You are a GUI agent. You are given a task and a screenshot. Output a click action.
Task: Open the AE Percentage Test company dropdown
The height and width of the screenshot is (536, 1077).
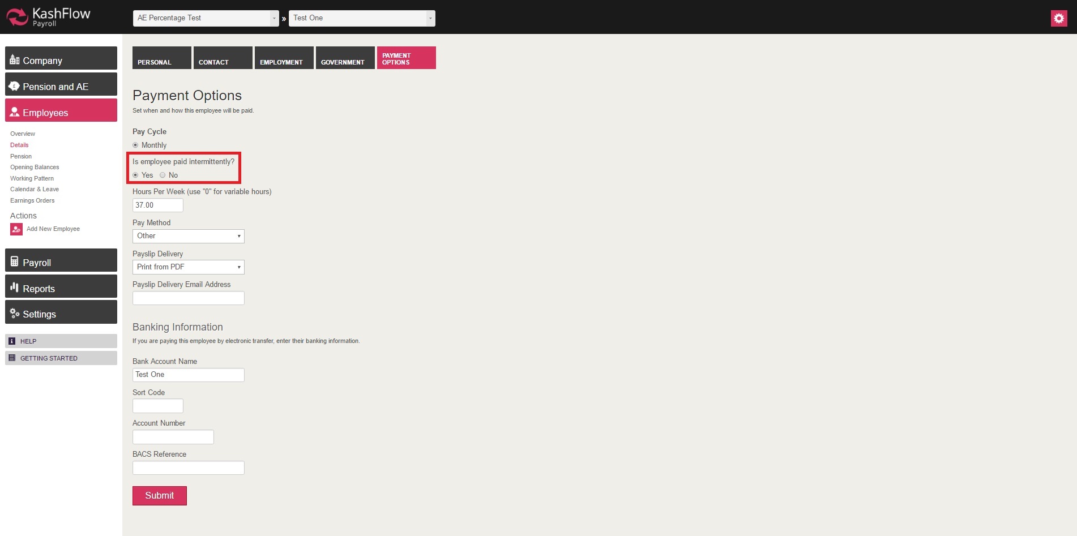tap(206, 18)
